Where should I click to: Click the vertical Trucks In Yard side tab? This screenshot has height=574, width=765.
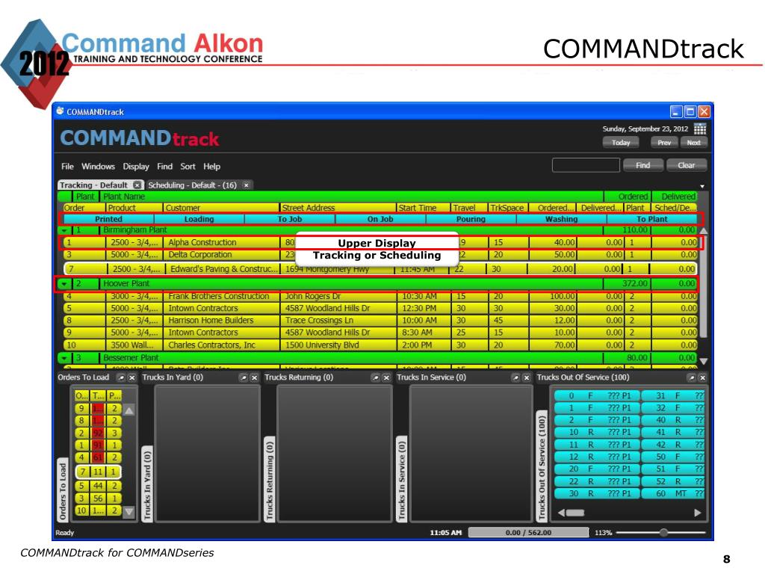[x=147, y=484]
